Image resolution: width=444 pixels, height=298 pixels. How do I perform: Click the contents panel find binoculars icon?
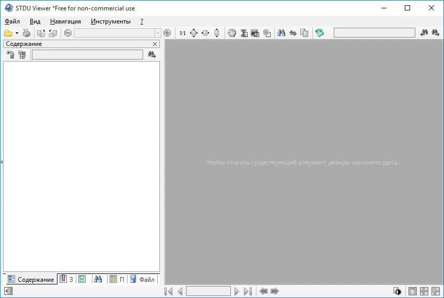pyautogui.click(x=152, y=54)
